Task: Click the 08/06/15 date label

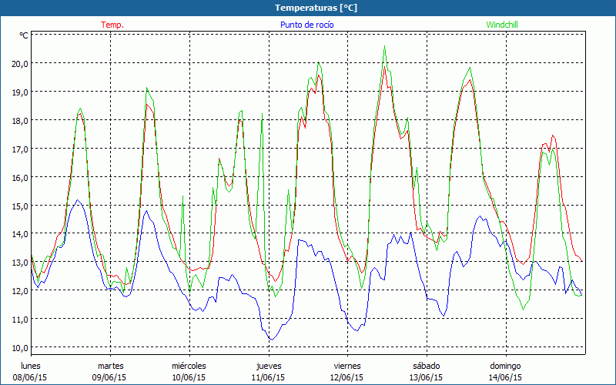Action: 31,377
